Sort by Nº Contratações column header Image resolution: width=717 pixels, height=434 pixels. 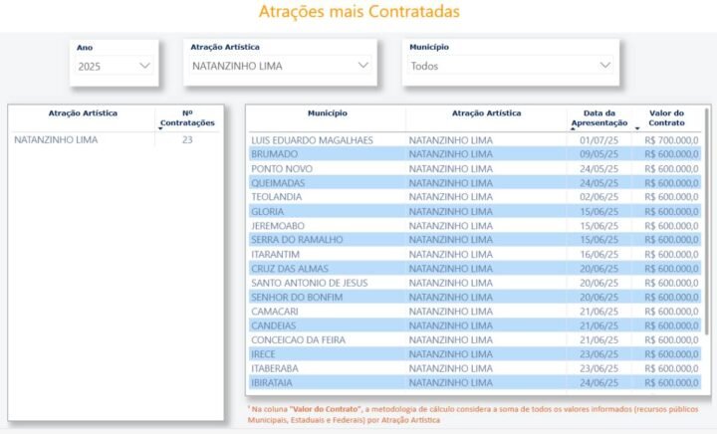point(187,117)
